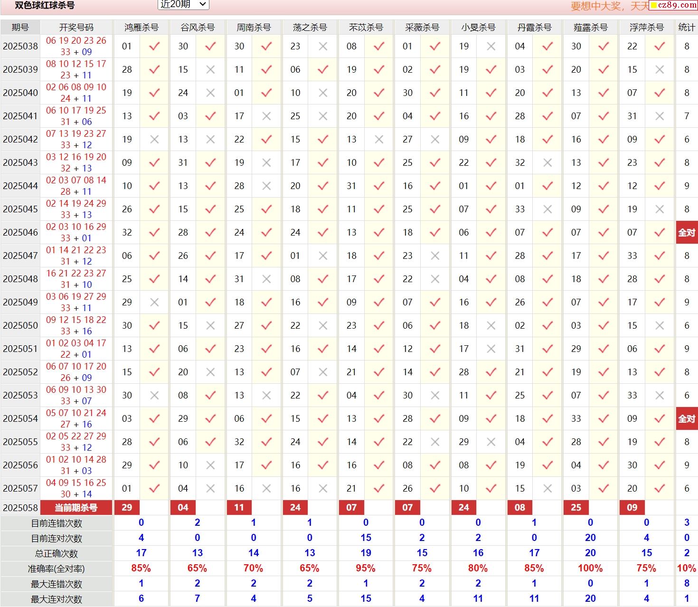Viewport: 698px width, 607px height.
Task: Click the 期号 column header
Action: (20, 28)
